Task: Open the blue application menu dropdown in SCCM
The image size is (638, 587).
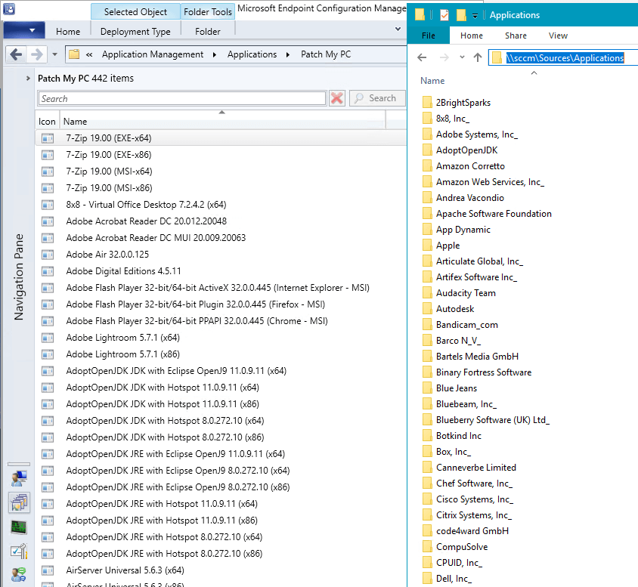Action: 24,30
